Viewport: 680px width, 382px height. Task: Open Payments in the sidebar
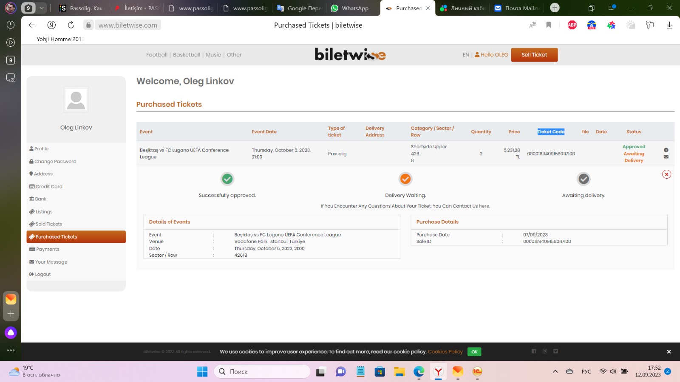[44, 250]
